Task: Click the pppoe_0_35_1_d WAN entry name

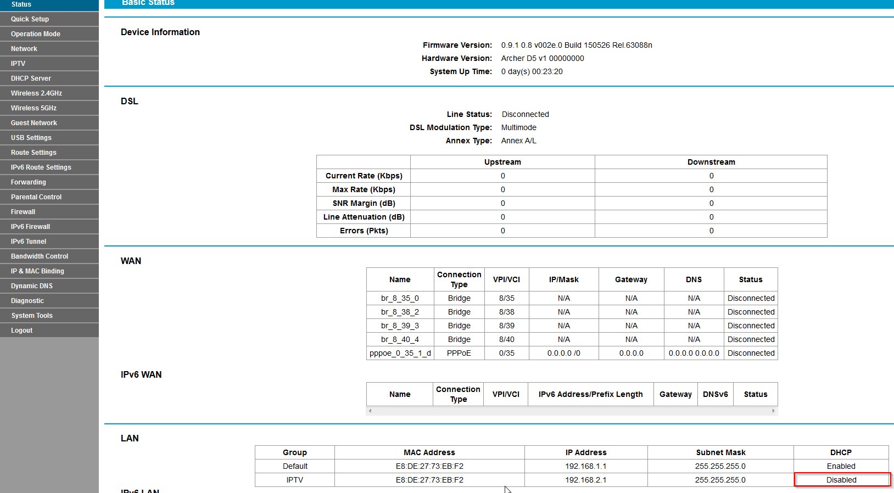Action: (400, 353)
